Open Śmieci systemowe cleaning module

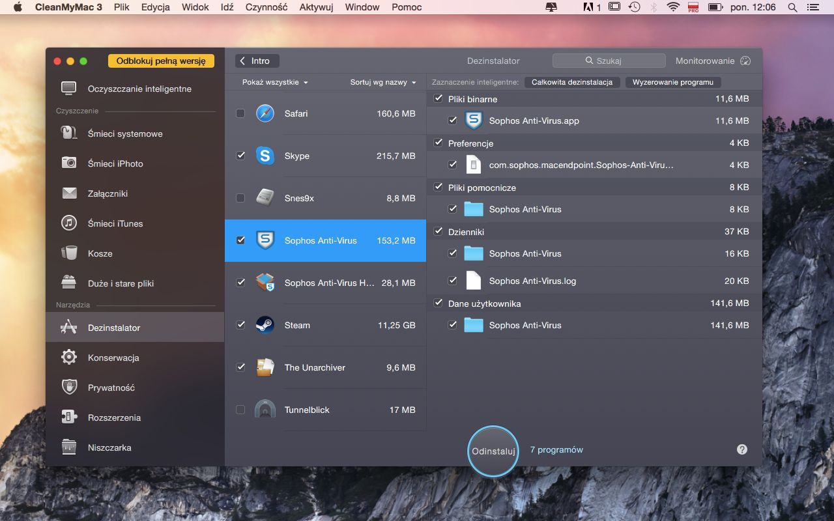coord(135,134)
